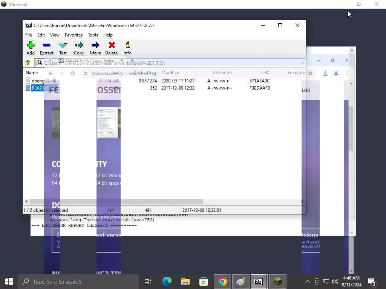The height and width of the screenshot is (289, 386).
Task: Click the 8 857 274 packed size cell
Action: tap(148, 81)
